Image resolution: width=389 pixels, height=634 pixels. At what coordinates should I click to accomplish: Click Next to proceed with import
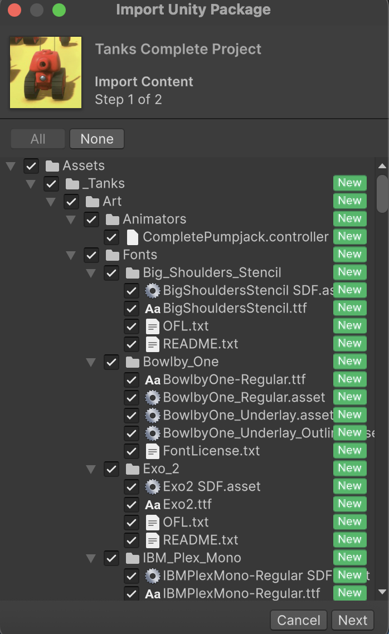click(353, 620)
